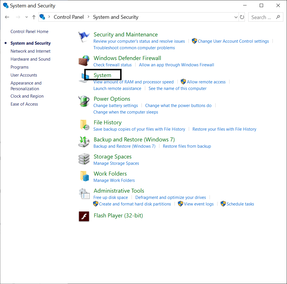Open File History using its folder icon
Image resolution: width=287 pixels, height=284 pixels.
tap(84, 125)
